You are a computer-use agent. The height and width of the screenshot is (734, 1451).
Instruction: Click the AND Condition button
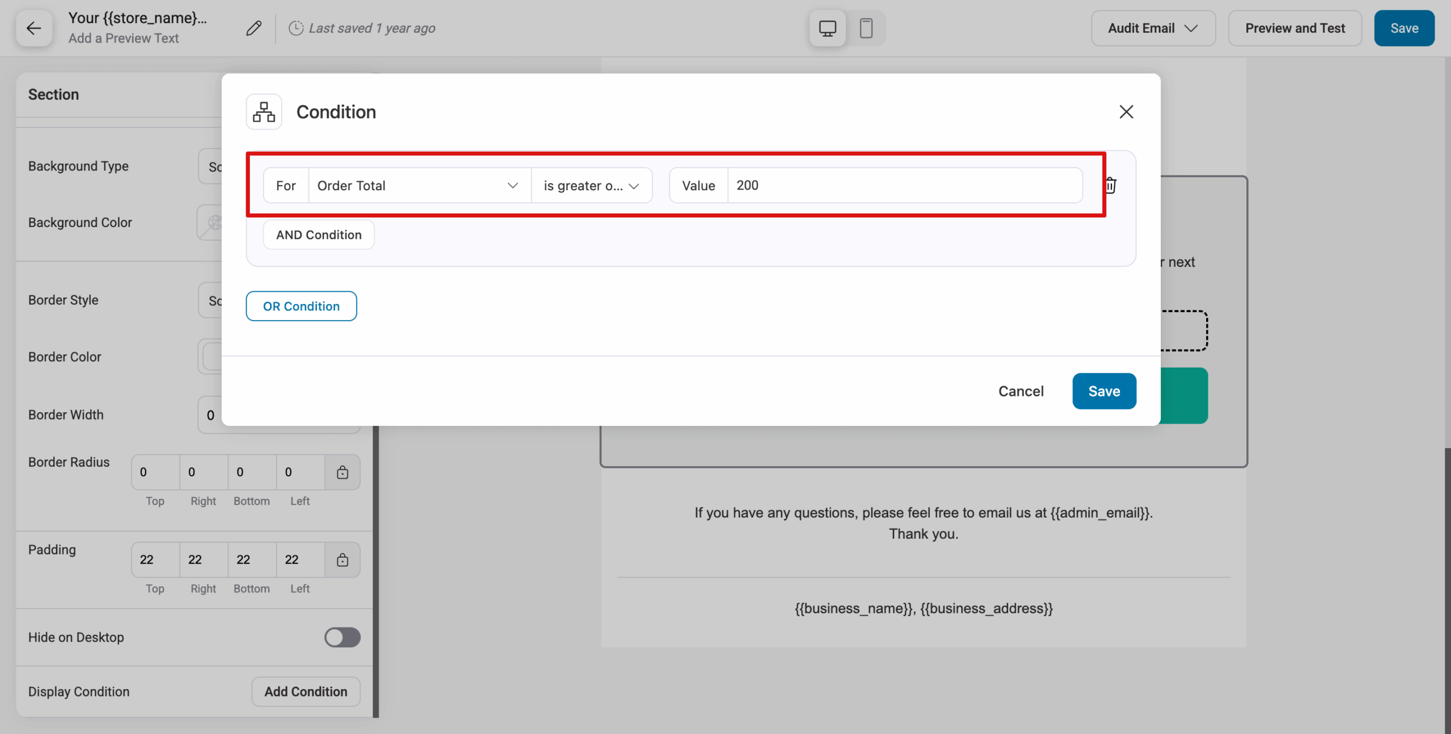pos(319,234)
